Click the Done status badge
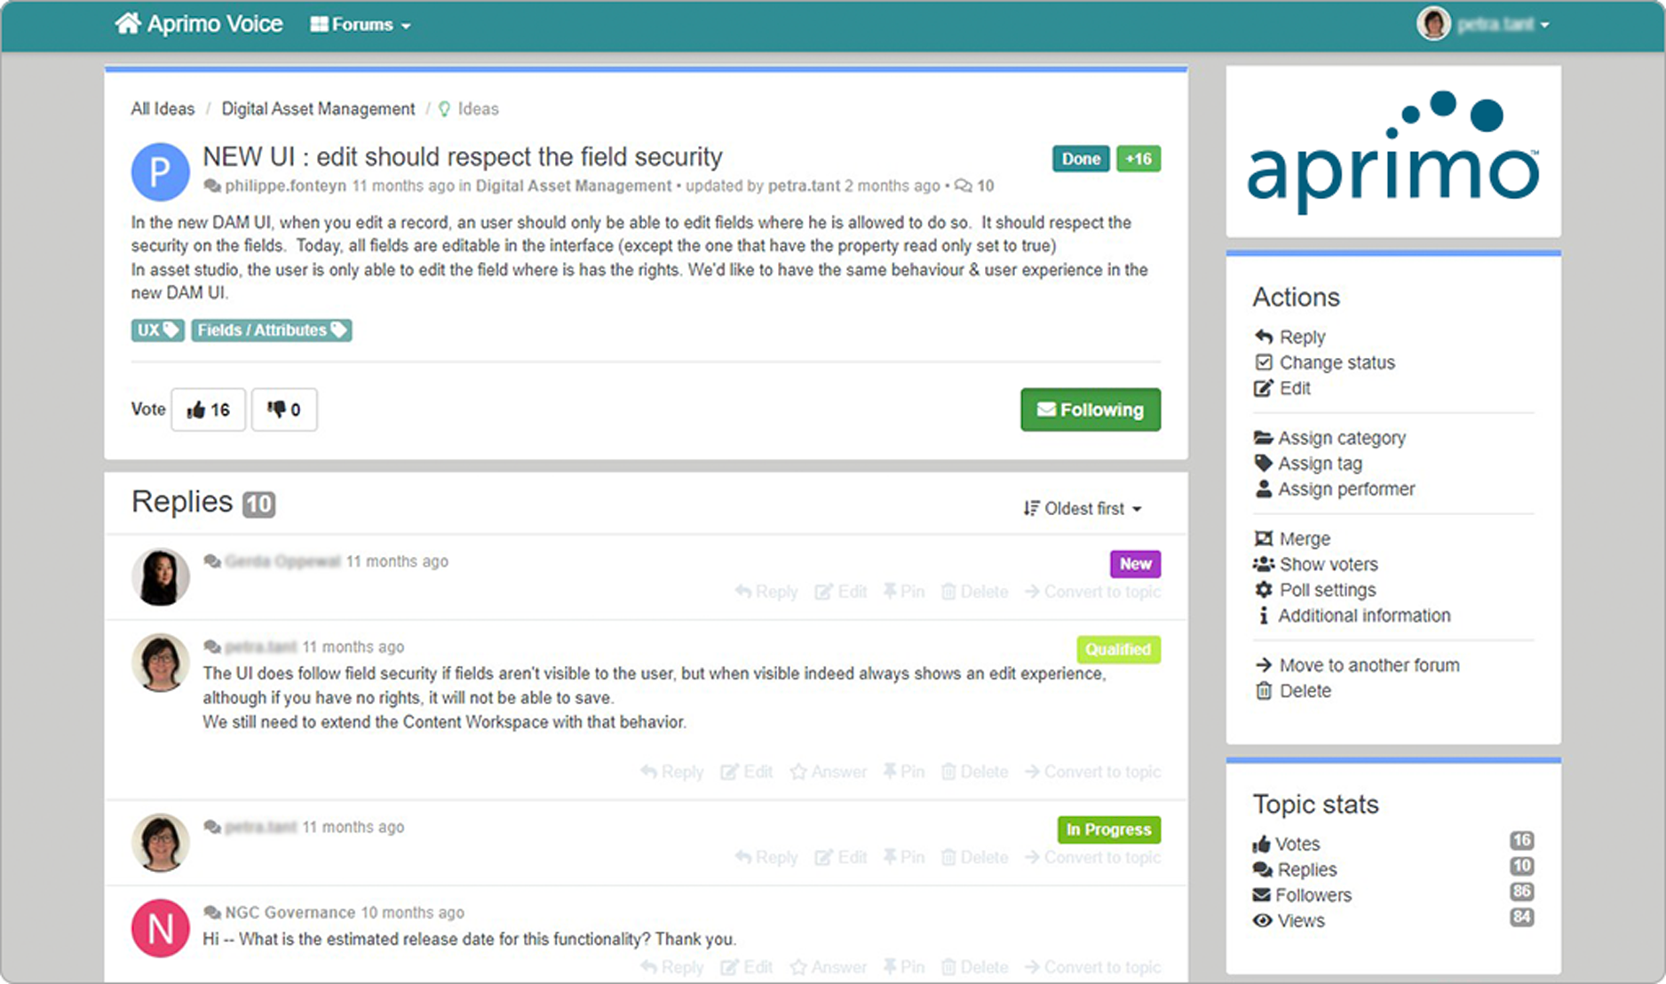 click(1081, 159)
